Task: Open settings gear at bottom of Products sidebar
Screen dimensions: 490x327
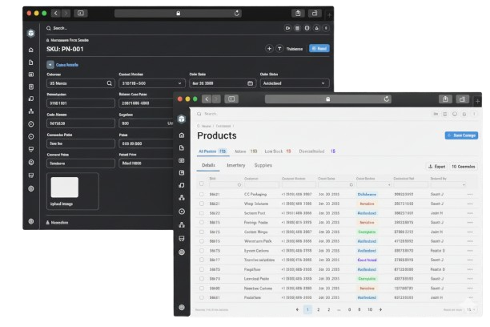Action: [x=182, y=307]
